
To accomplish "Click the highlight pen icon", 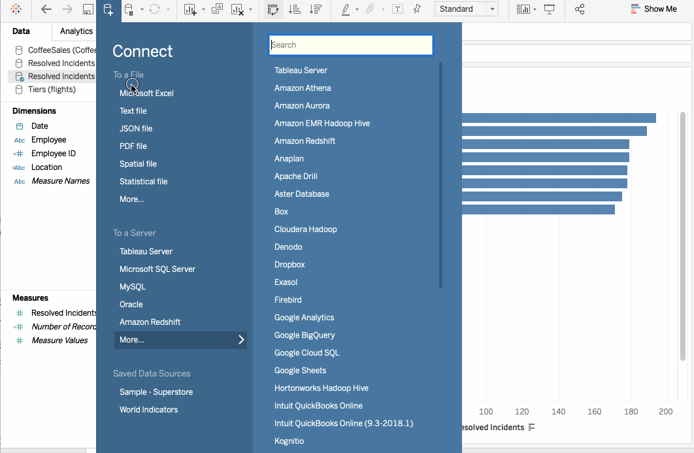I will 346,9.
